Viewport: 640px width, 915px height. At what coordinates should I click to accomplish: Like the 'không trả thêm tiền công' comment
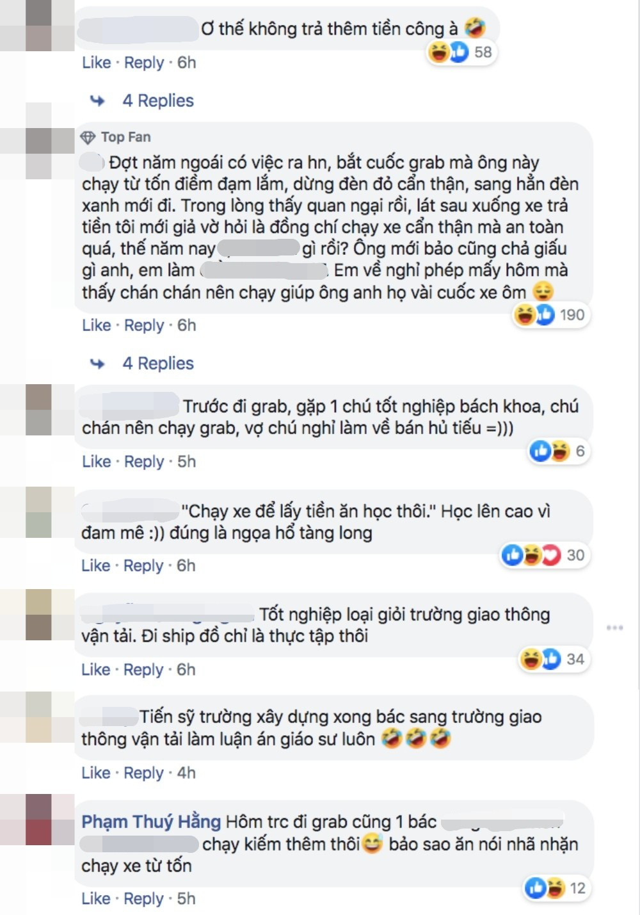(x=96, y=63)
